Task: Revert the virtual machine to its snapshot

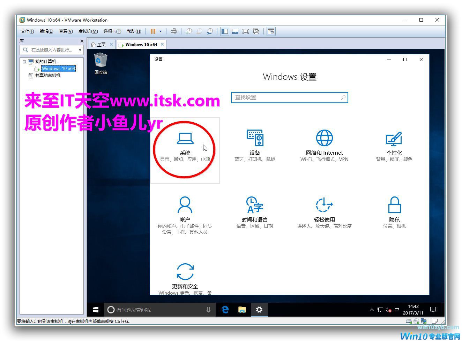Action: 199,31
